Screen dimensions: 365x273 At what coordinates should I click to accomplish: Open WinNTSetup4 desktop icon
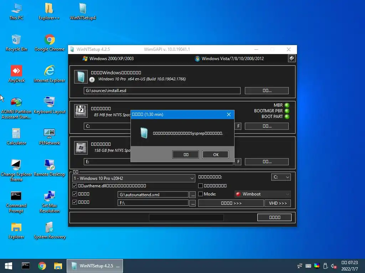click(83, 11)
